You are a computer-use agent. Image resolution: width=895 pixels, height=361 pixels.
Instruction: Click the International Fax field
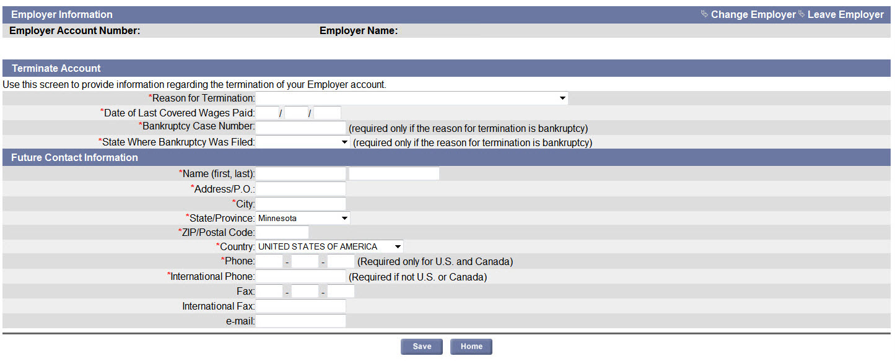pyautogui.click(x=301, y=306)
